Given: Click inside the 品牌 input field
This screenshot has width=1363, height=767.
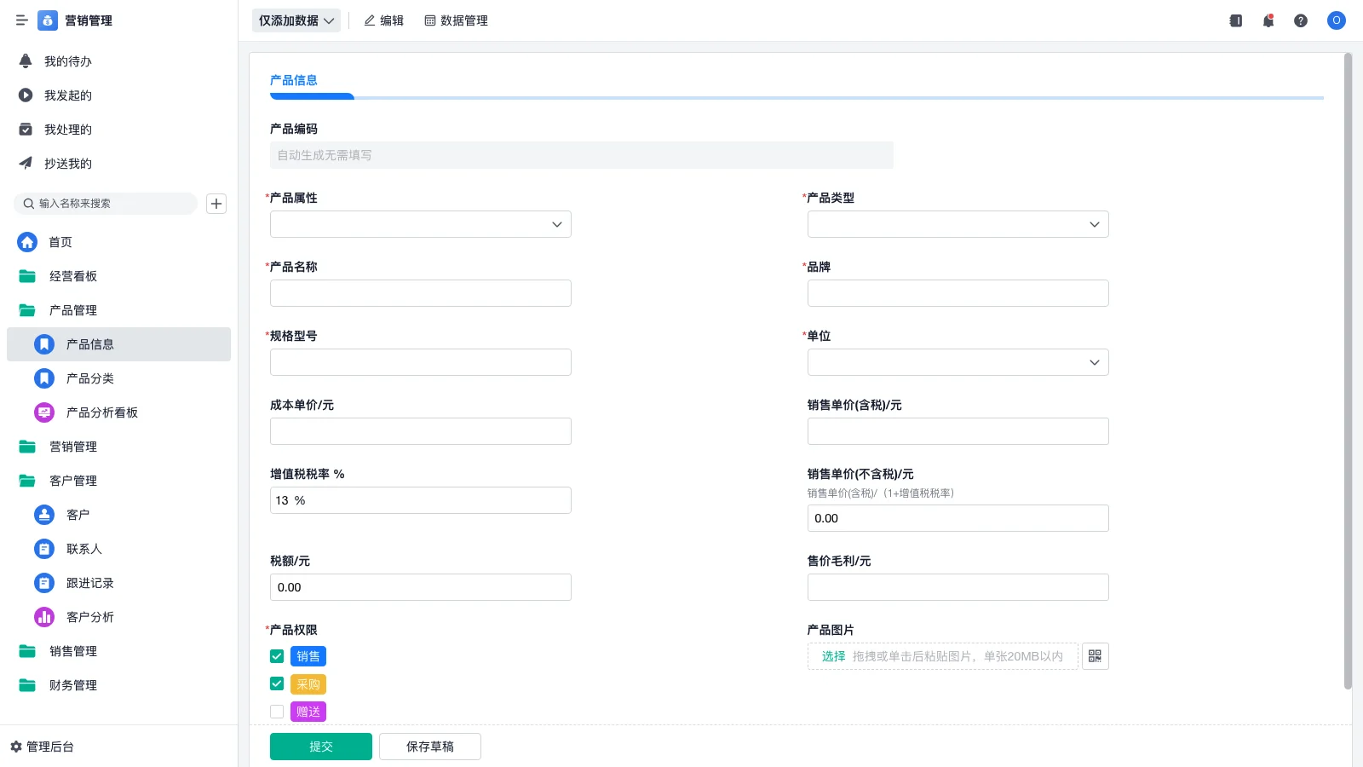Looking at the screenshot, I should click(x=958, y=292).
